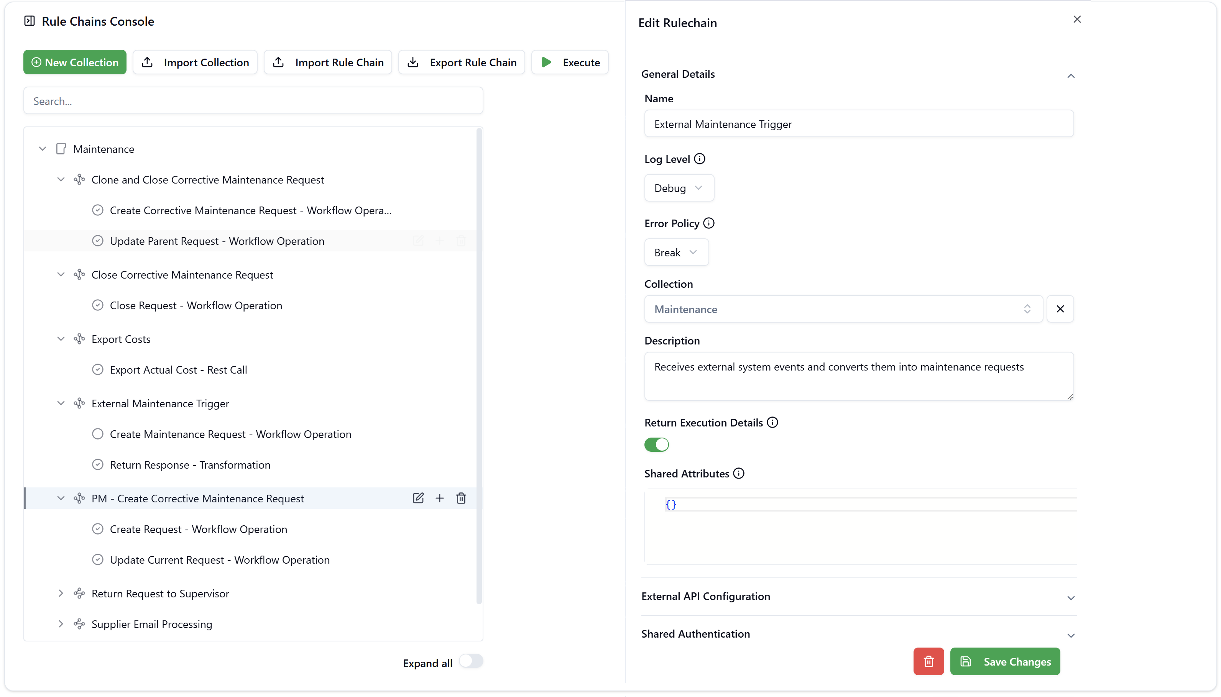Turn off Return Execution Details switch
Viewport: 1221px width, 697px height.
click(656, 445)
